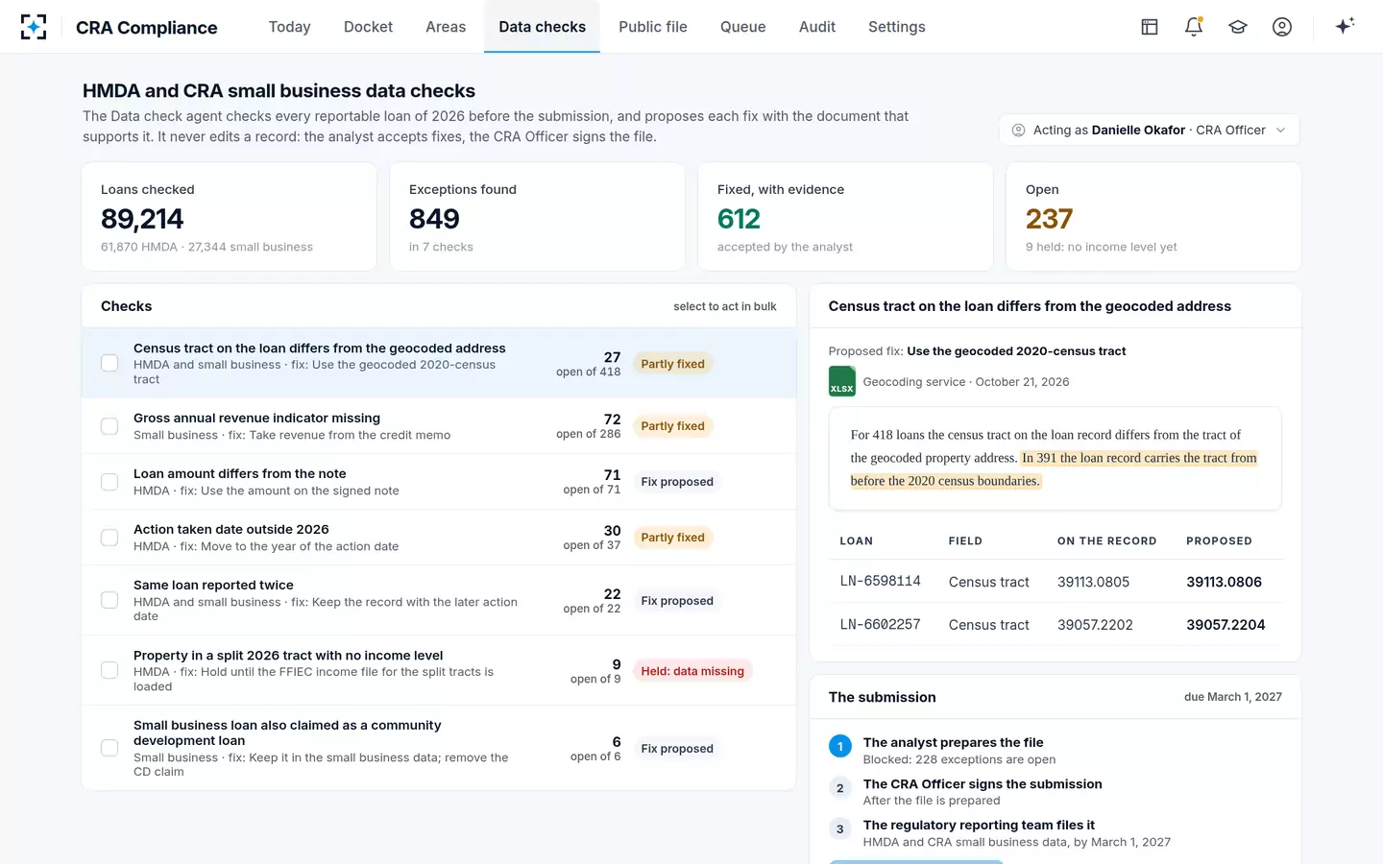Image resolution: width=1383 pixels, height=864 pixels.
Task: Open the layout panel icon in header
Action: tap(1150, 27)
